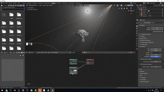Open the Edit menu

click(x=7, y=3)
